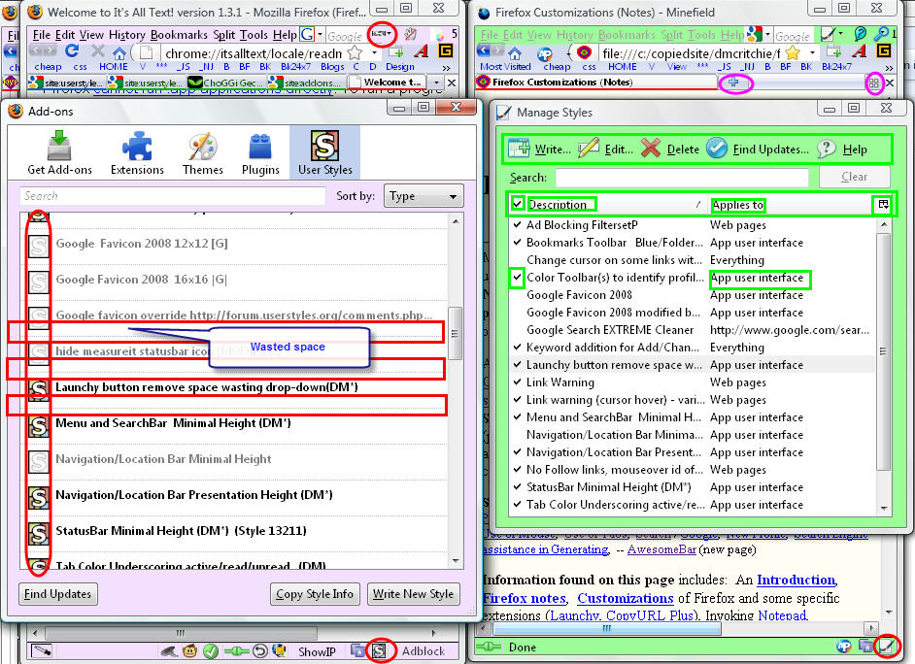Open the Themes pane in Add-ons
Image resolution: width=915 pixels, height=664 pixels.
[202, 152]
